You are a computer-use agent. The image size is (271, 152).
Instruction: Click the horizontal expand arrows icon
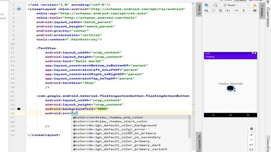pyautogui.click(x=236, y=11)
